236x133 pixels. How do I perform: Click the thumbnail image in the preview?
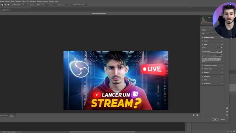(x=116, y=80)
